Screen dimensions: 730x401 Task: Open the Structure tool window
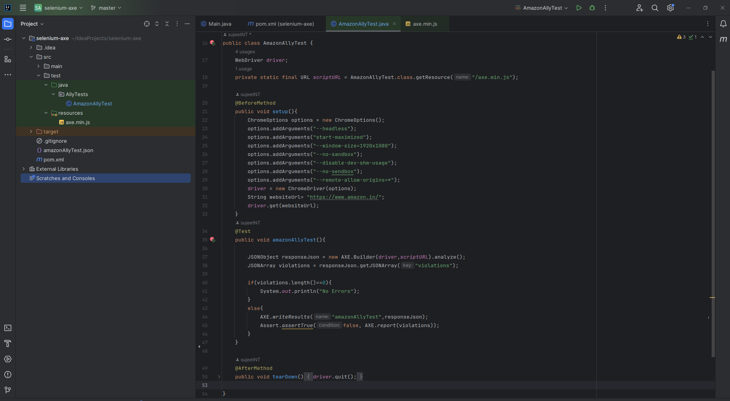point(7,59)
